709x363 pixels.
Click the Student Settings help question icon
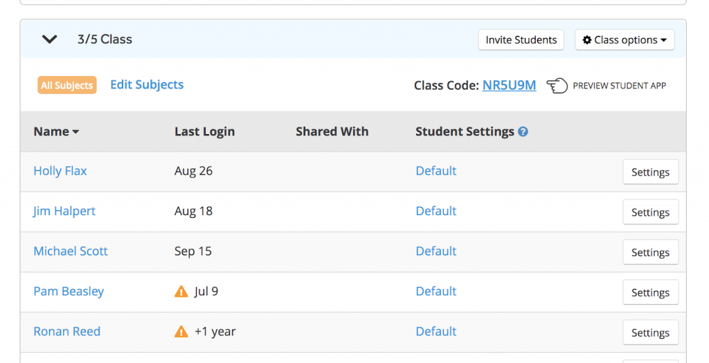[523, 131]
